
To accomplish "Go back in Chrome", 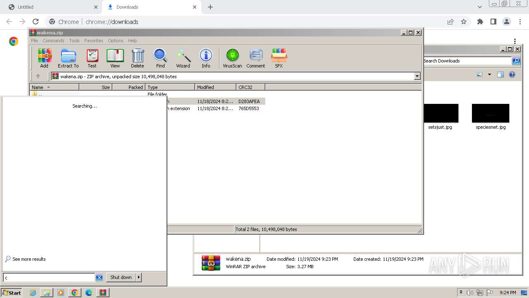I will 9,22.
